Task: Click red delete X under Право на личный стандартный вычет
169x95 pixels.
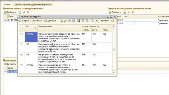Action: coord(28,12)
